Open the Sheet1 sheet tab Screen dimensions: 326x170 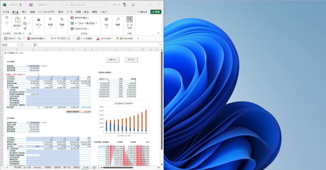point(37,168)
